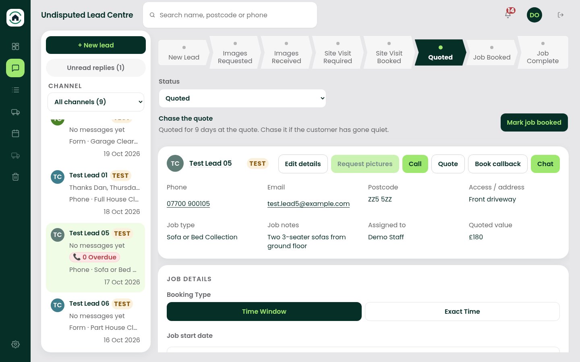Click the Quote button
Viewport: 580px width, 362px height.
click(448, 164)
